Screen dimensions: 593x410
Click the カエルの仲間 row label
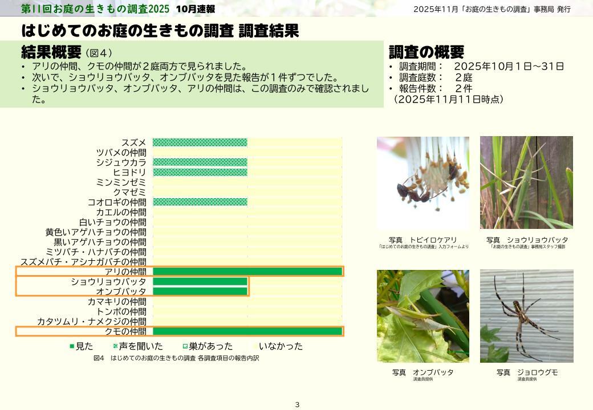coord(121,212)
